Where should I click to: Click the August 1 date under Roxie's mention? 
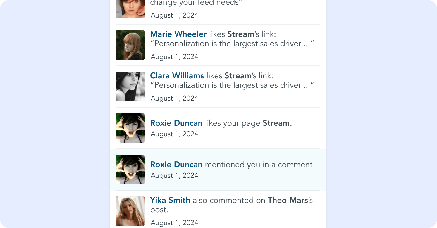click(174, 175)
